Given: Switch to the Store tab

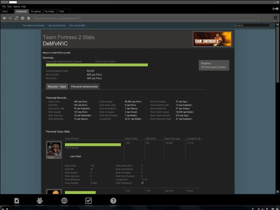Looking at the screenshot, I should [x=7, y=12].
